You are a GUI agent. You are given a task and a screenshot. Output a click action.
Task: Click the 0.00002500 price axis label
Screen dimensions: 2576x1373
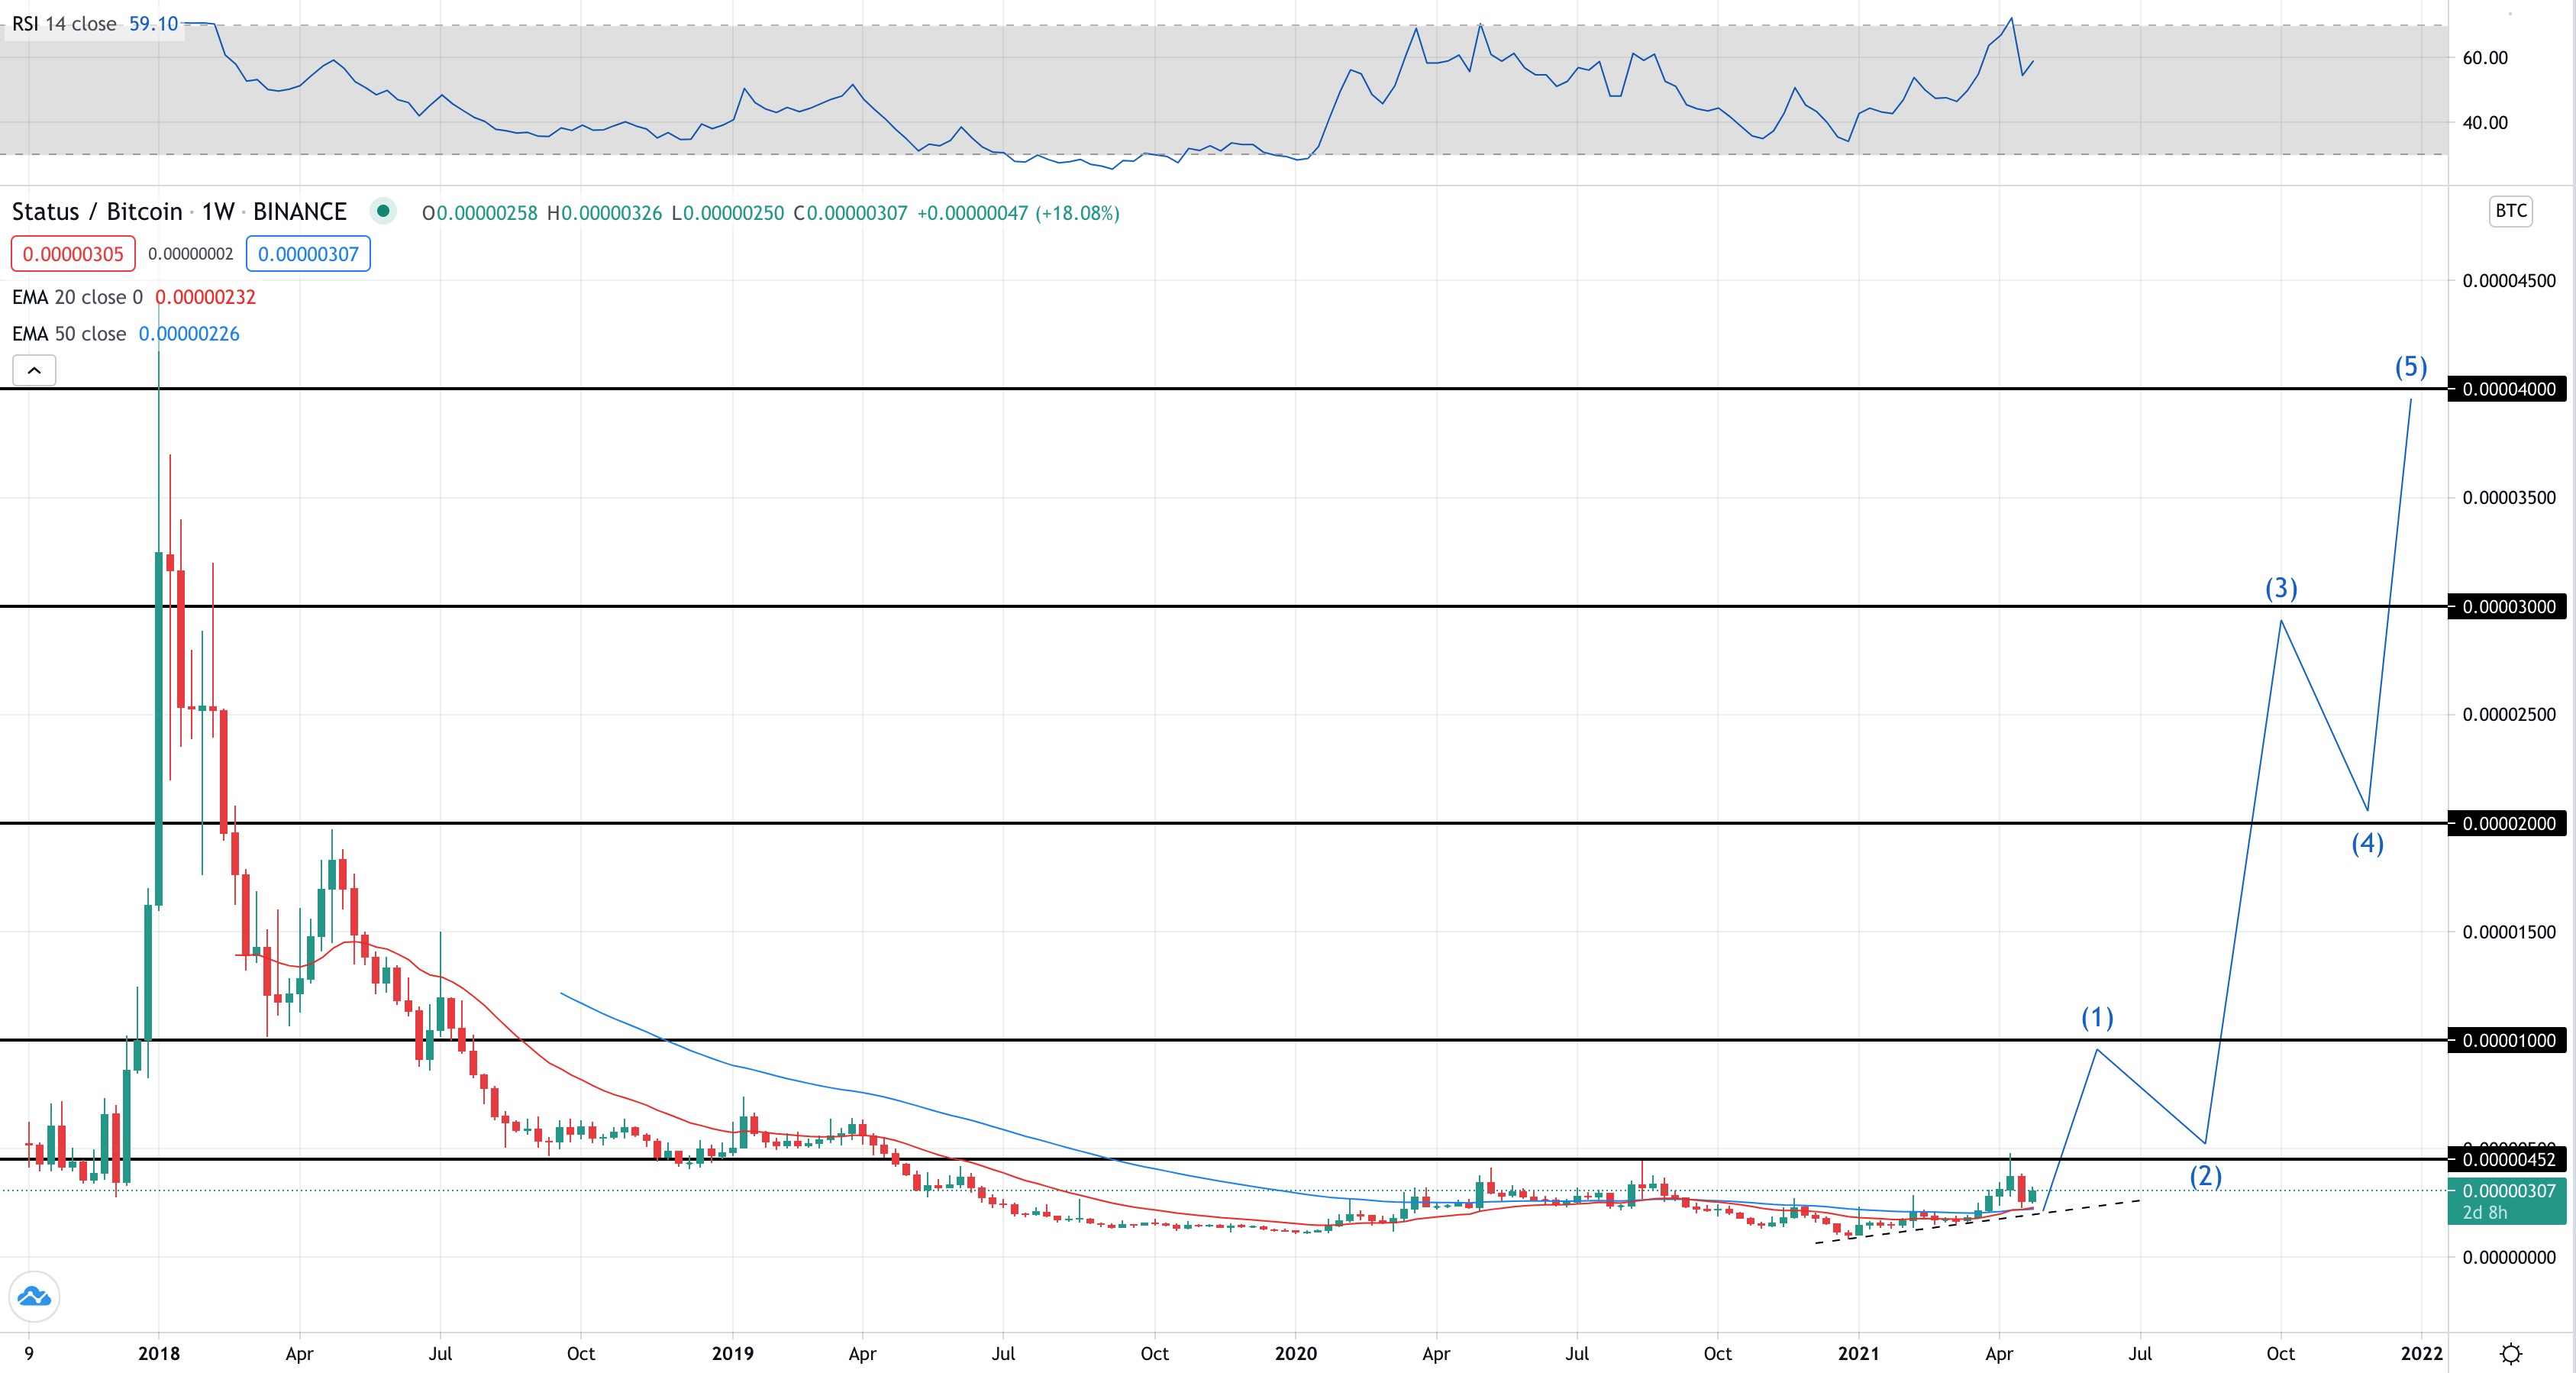(2509, 714)
